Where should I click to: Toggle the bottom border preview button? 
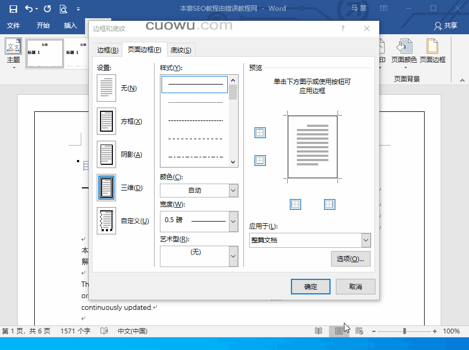pyautogui.click(x=260, y=161)
